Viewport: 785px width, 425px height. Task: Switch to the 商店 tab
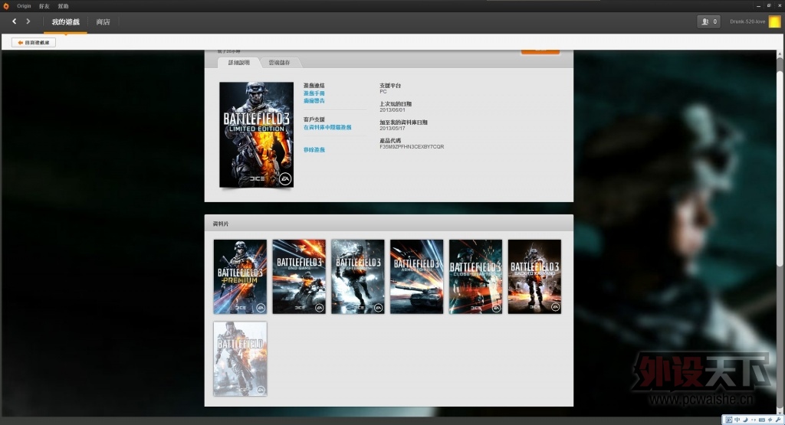click(103, 22)
